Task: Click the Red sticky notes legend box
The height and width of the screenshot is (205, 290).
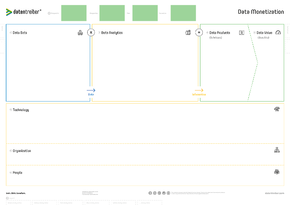Action: point(71,203)
